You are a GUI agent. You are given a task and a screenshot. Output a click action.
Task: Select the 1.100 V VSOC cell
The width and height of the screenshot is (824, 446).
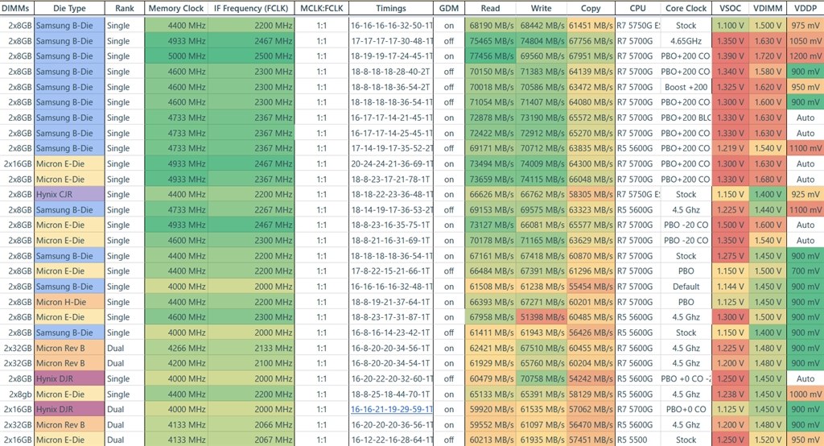tap(731, 25)
